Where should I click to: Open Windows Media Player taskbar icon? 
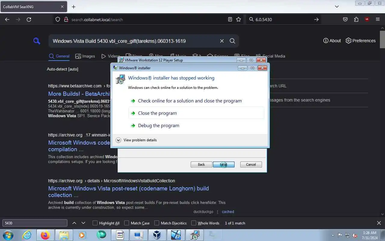click(x=82, y=235)
